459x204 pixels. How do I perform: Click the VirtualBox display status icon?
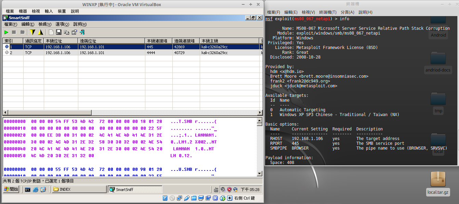coord(201,198)
